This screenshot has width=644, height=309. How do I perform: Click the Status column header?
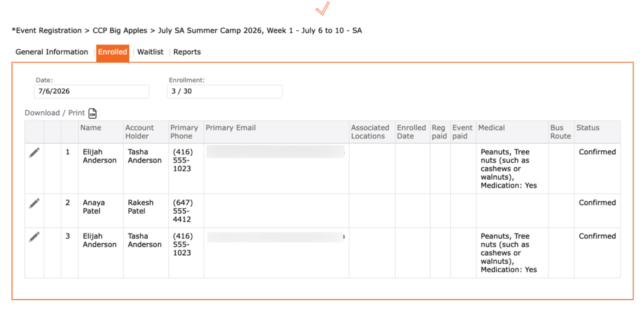click(x=588, y=128)
